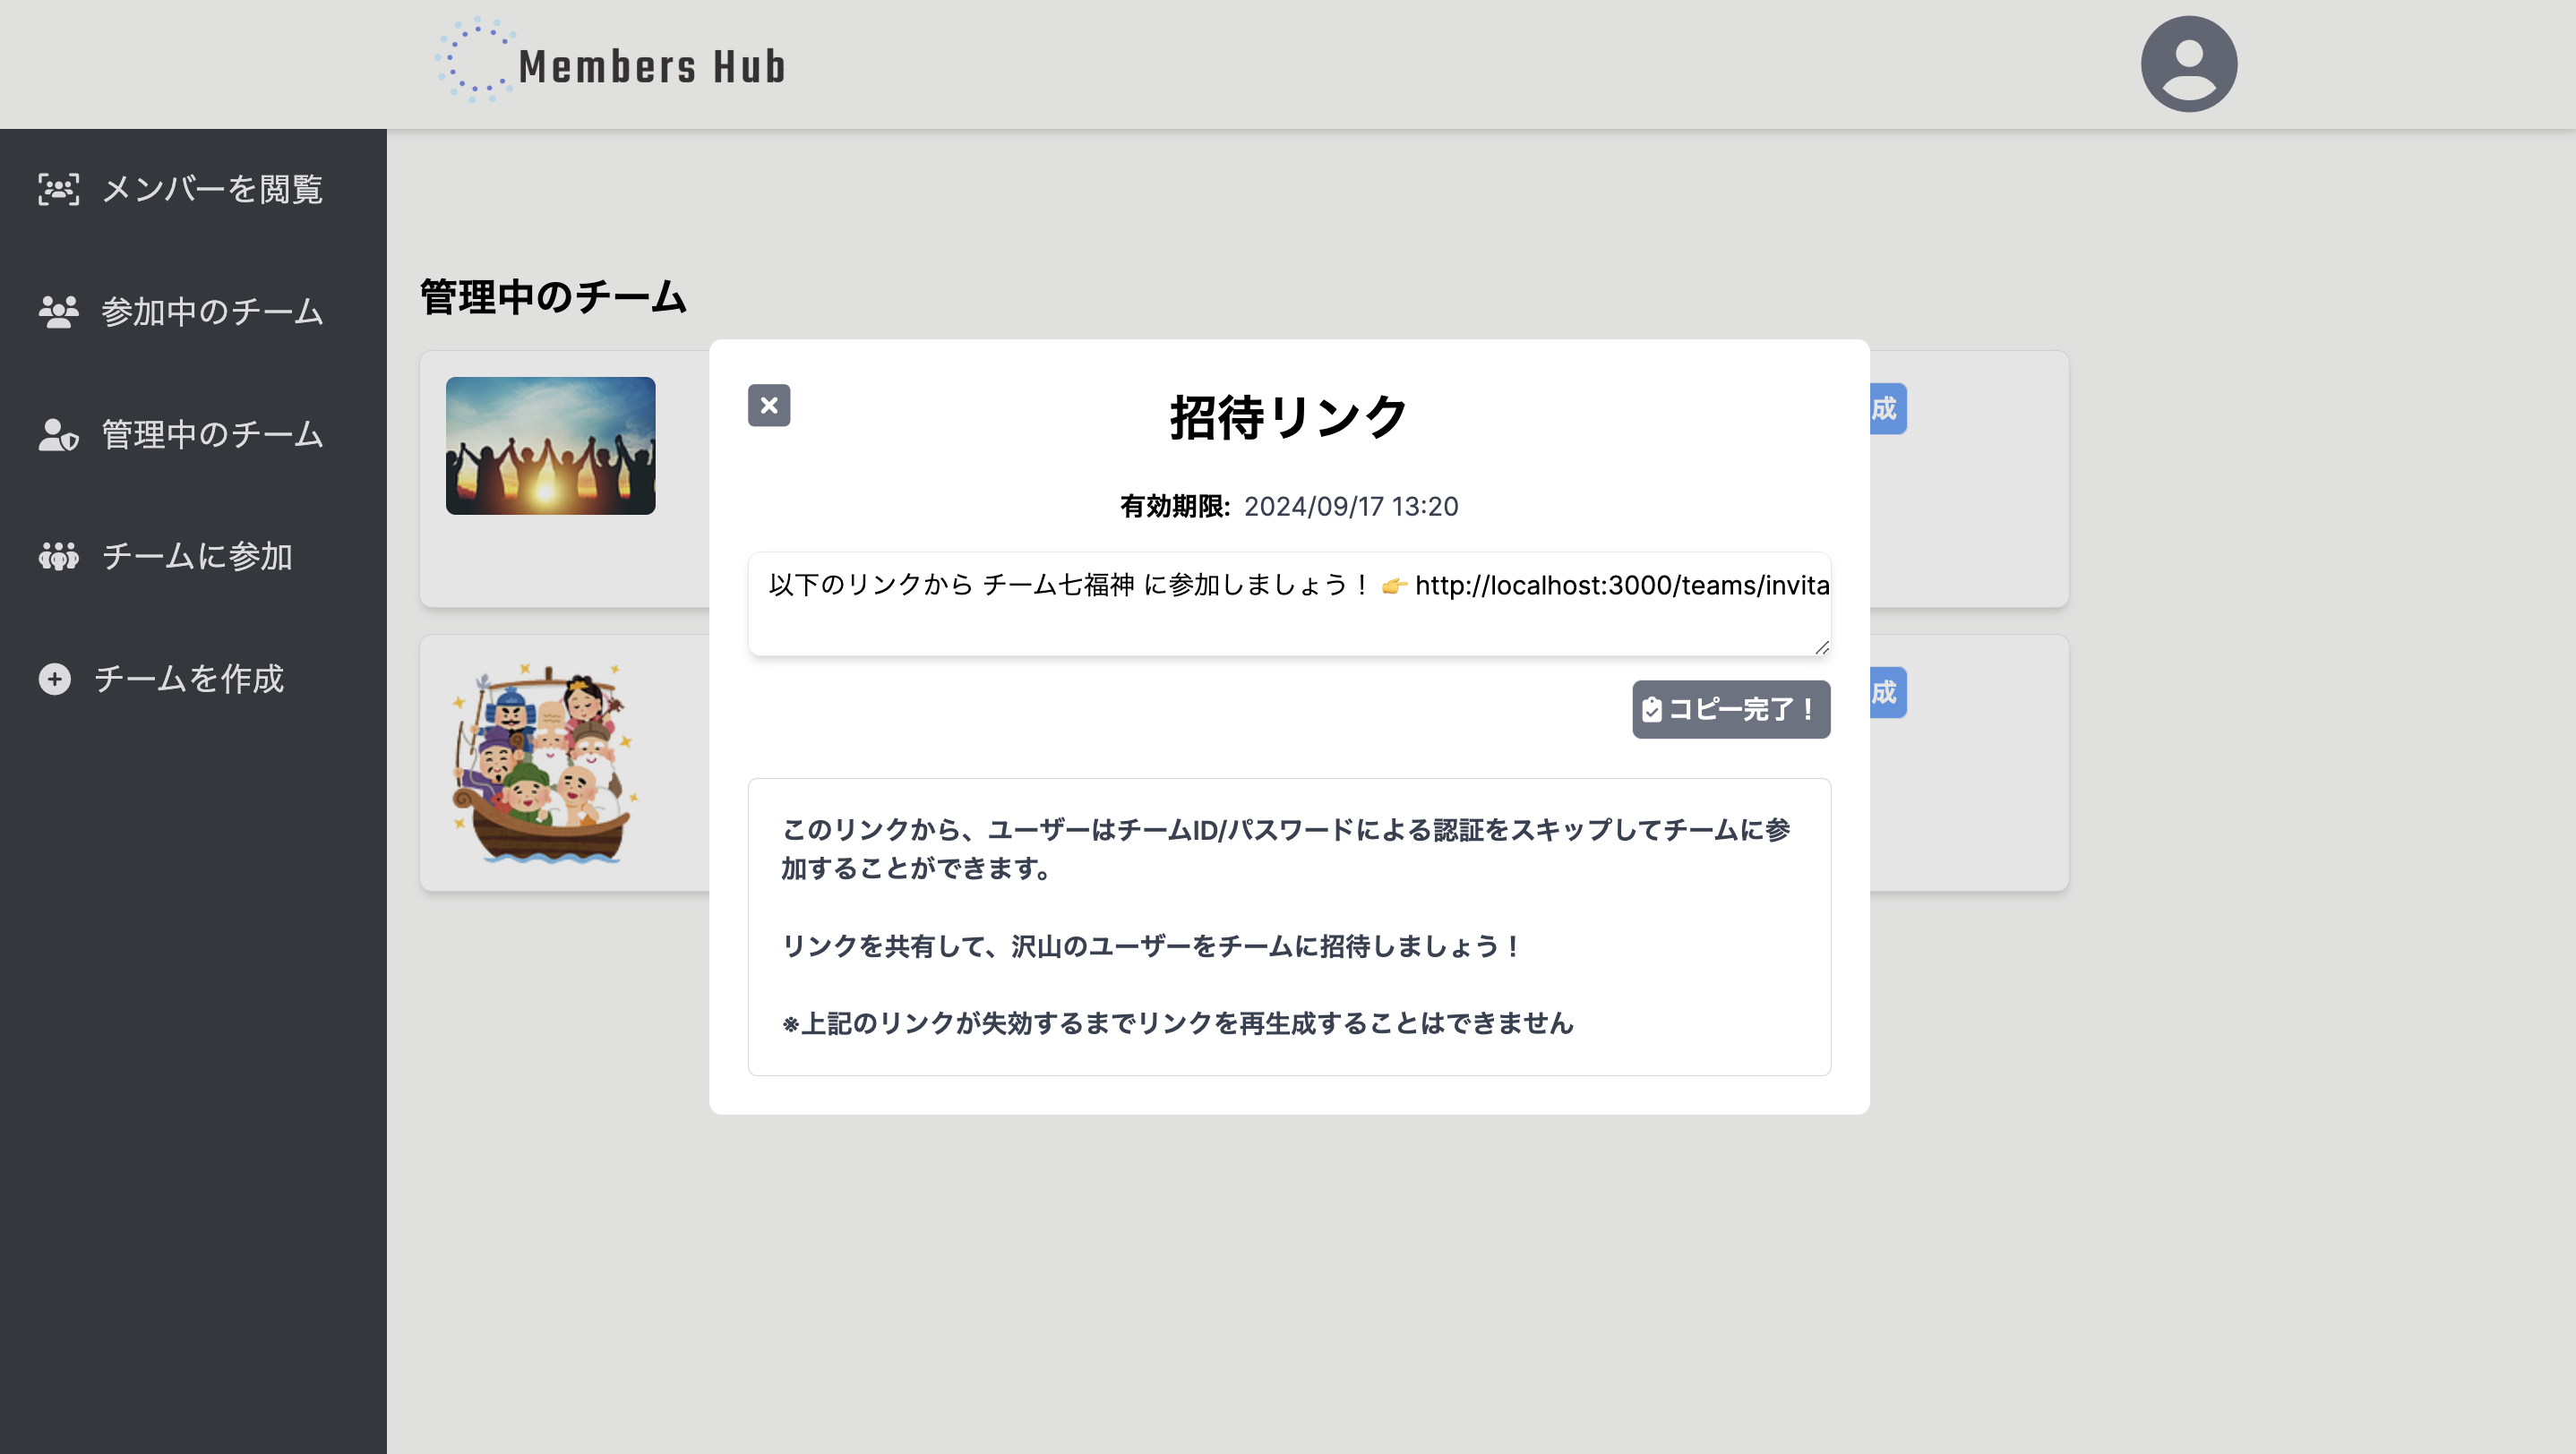The width and height of the screenshot is (2576, 1454).
Task: Click the text area resize handle
Action: [1821, 647]
